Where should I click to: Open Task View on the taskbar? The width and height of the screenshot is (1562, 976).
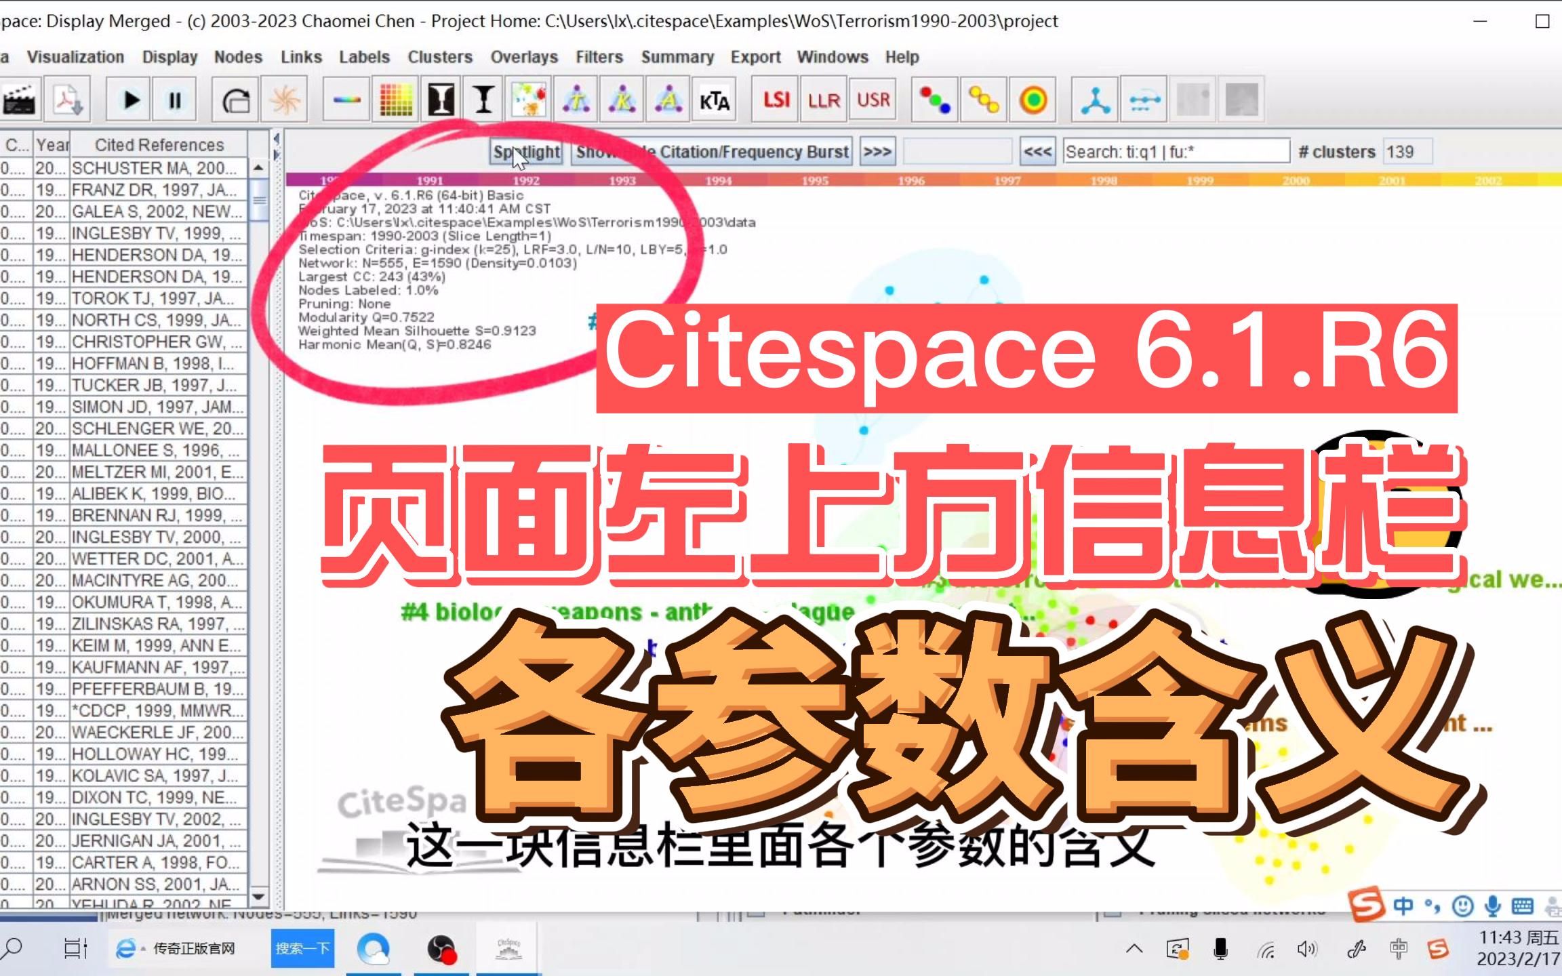pyautogui.click(x=75, y=948)
